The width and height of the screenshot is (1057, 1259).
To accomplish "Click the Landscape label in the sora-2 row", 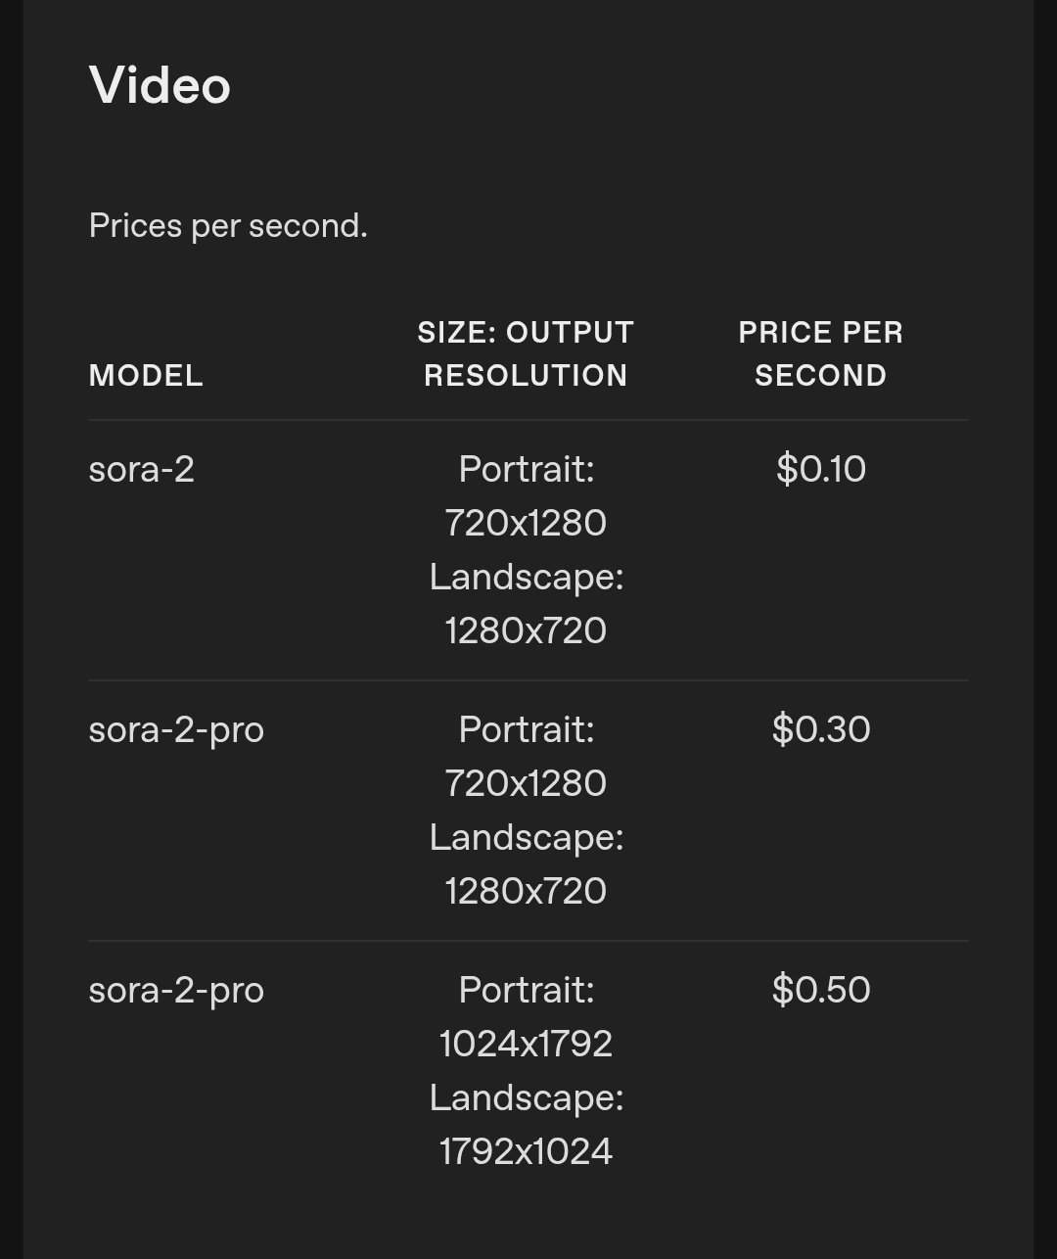I will click(526, 577).
